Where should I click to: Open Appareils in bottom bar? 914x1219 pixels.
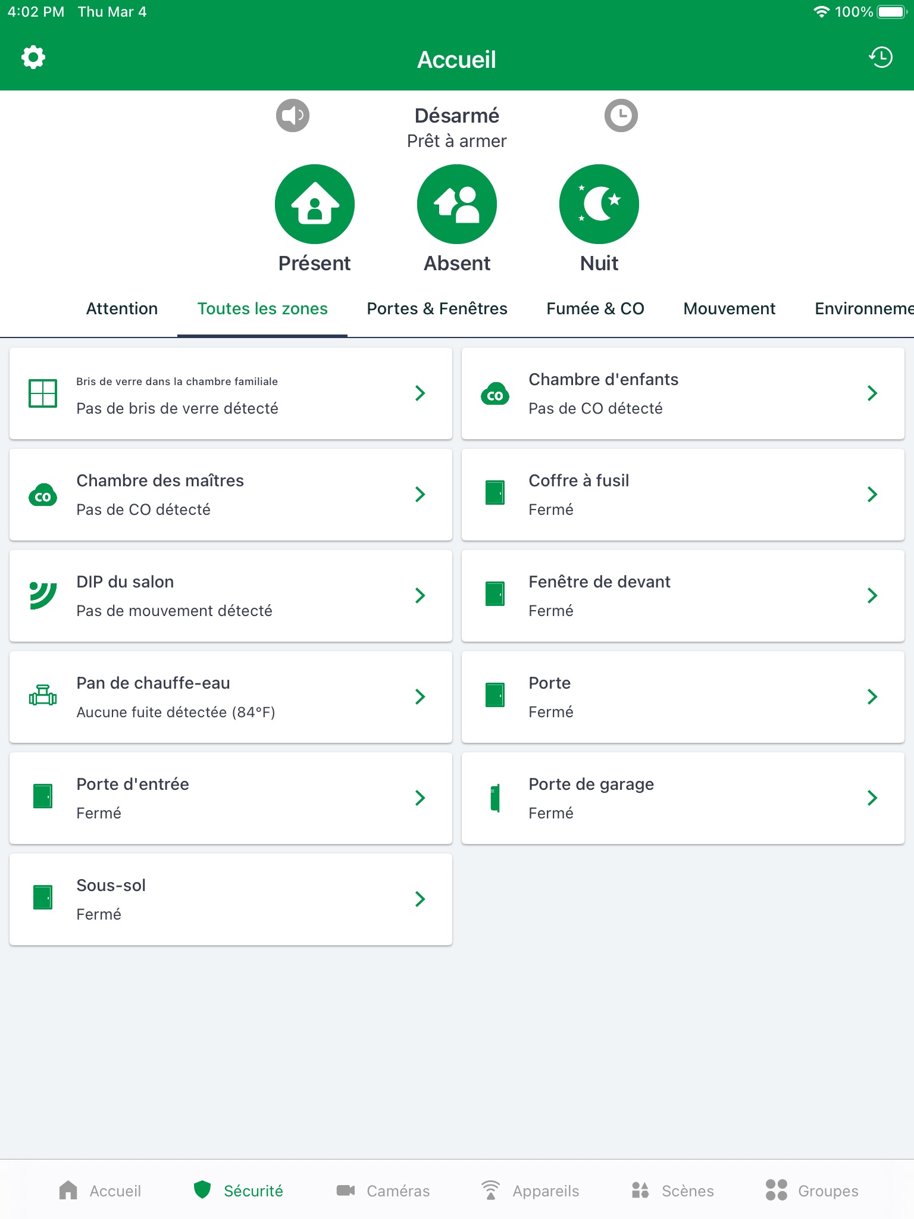pyautogui.click(x=530, y=1190)
